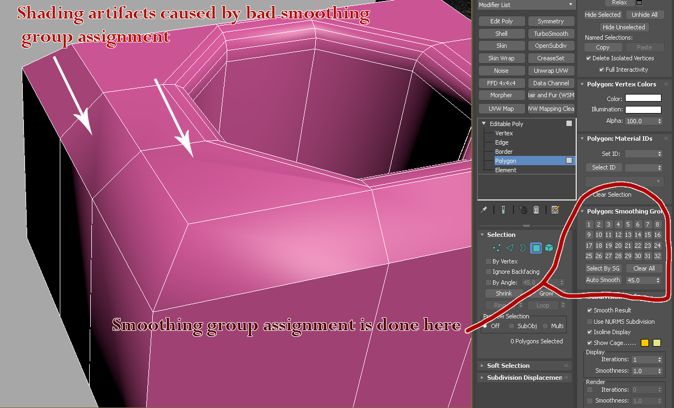Toggle Isoline Display checkbox
674x408 pixels.
(590, 332)
